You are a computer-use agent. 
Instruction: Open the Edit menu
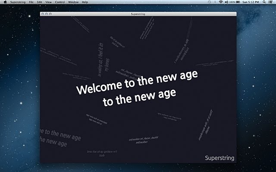[39, 2]
